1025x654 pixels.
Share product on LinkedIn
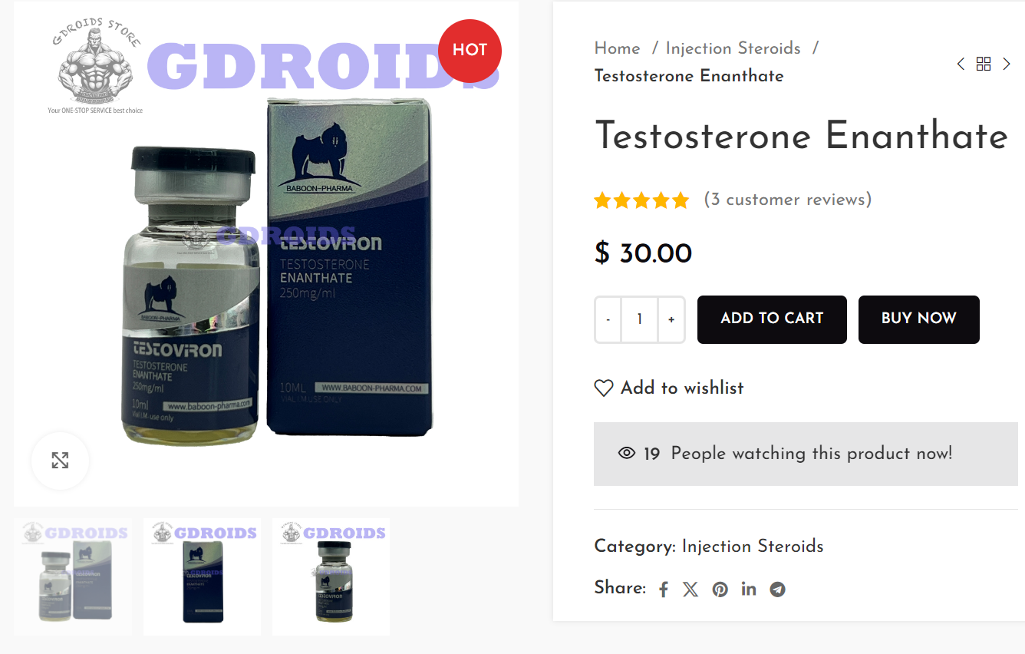pyautogui.click(x=749, y=589)
